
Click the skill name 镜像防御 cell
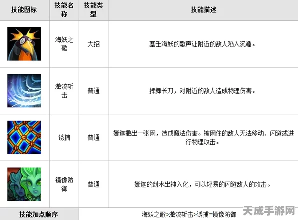coord(64,184)
